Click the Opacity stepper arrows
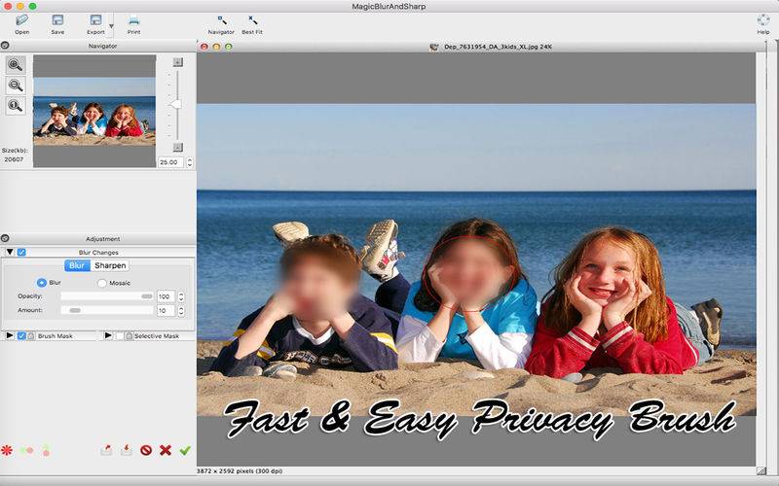779x486 pixels. tap(181, 296)
